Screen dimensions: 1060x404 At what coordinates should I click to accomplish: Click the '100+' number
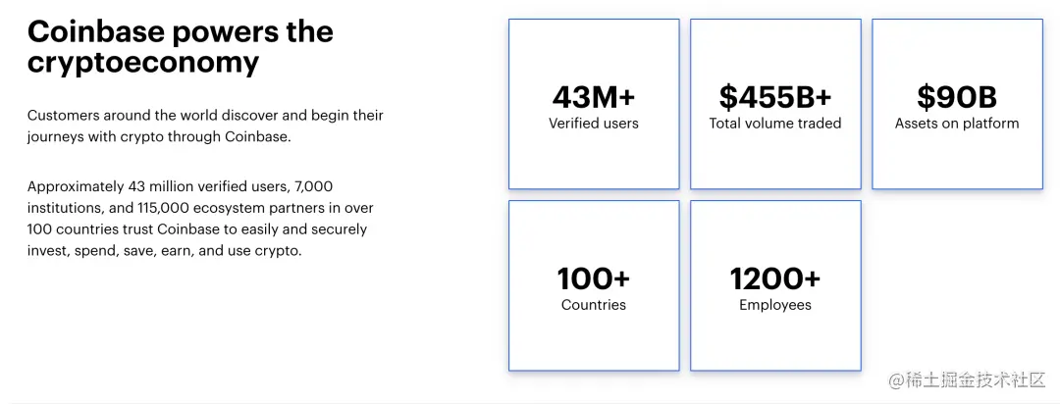[x=594, y=279]
